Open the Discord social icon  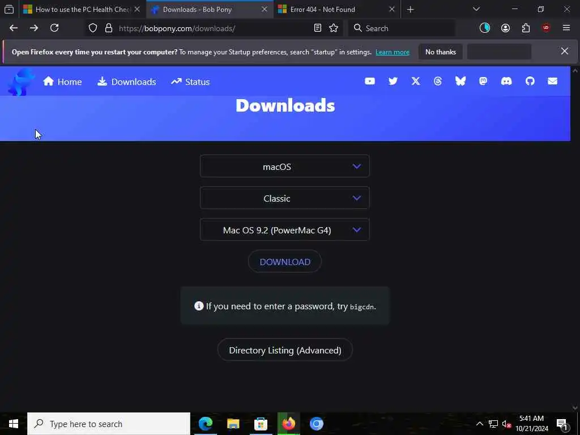506,81
